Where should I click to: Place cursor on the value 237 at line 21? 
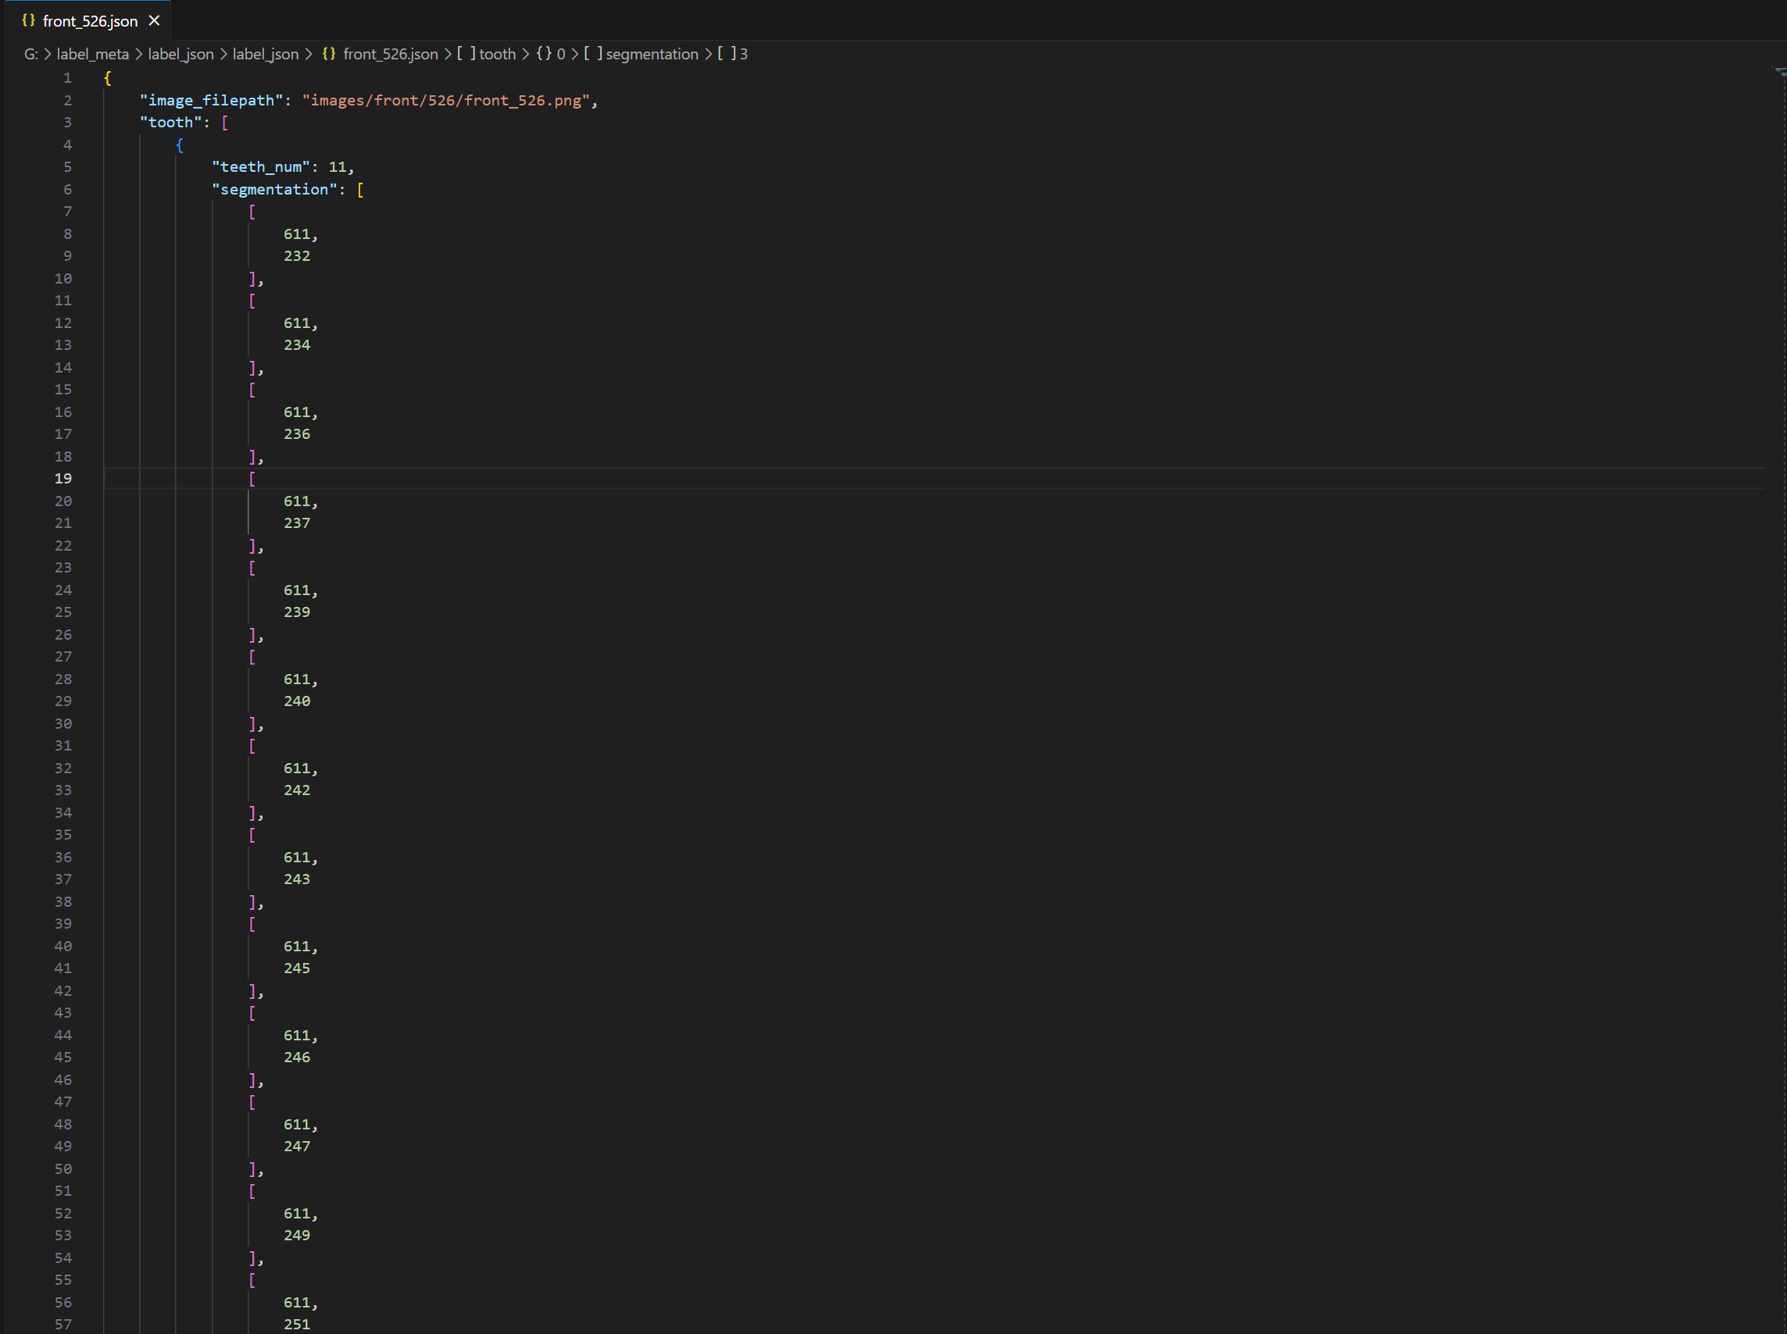pos(296,523)
